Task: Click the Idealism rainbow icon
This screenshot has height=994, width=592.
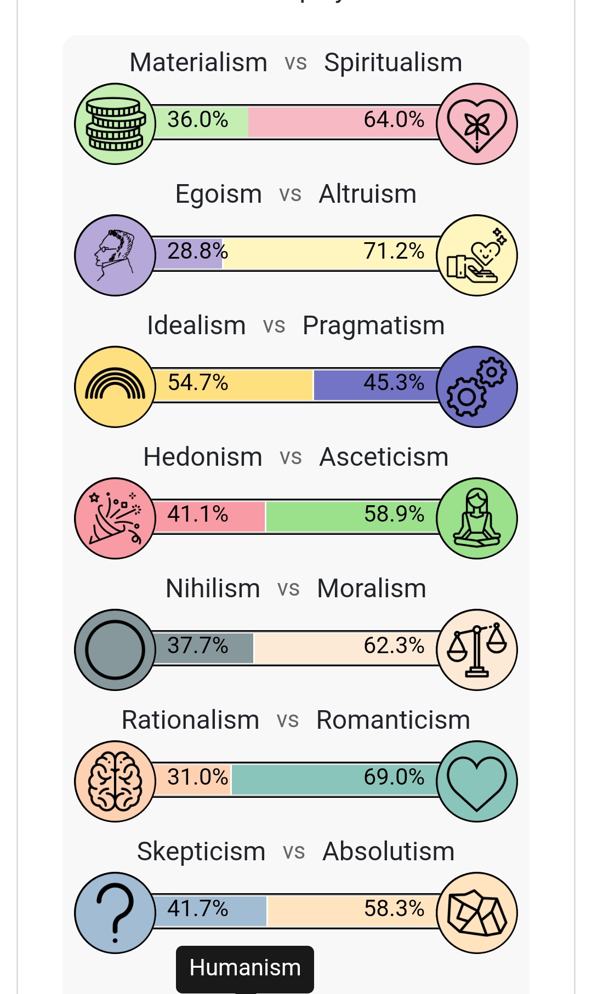Action: (115, 387)
